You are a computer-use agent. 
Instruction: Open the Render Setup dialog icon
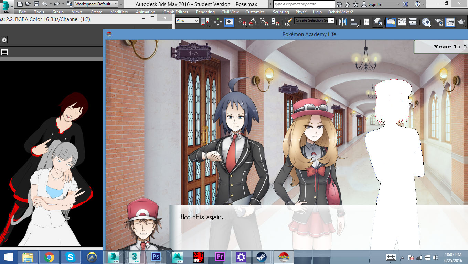click(439, 22)
